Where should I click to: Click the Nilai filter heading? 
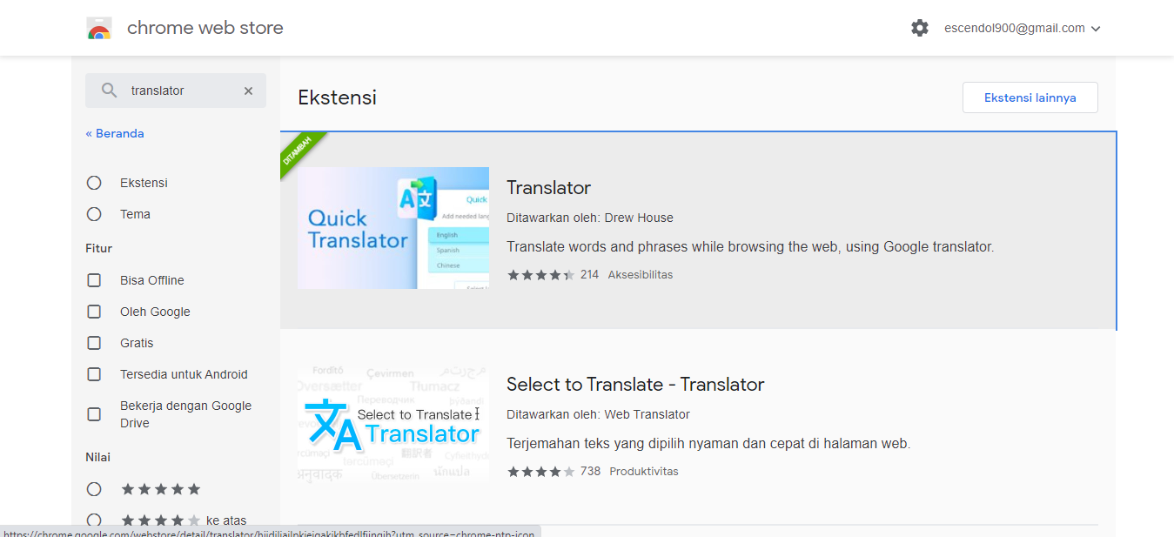pyautogui.click(x=98, y=457)
